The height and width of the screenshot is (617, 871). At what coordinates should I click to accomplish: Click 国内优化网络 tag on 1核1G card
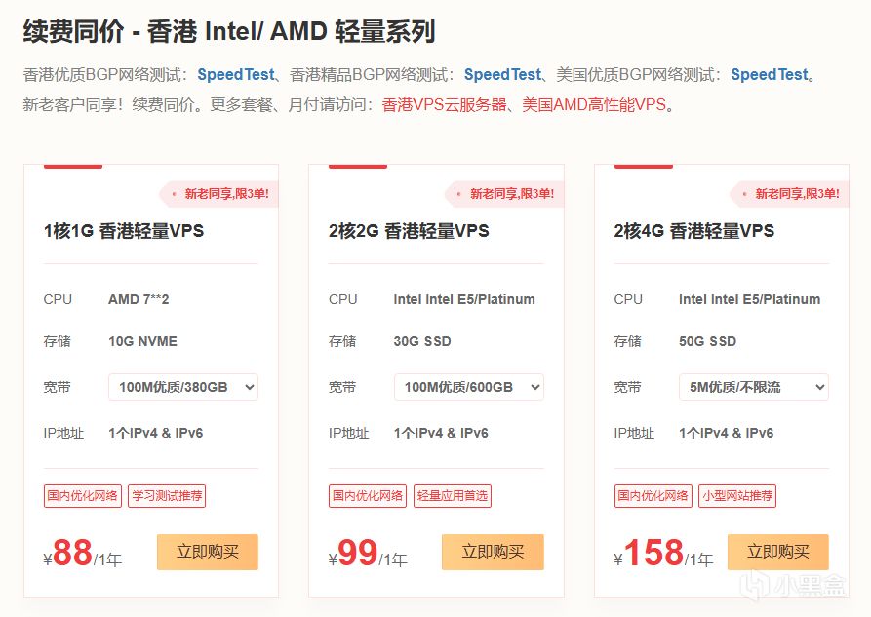[83, 496]
